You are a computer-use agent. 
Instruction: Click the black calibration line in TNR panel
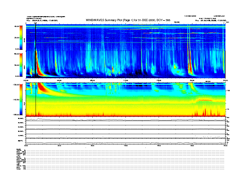click(x=36, y=100)
